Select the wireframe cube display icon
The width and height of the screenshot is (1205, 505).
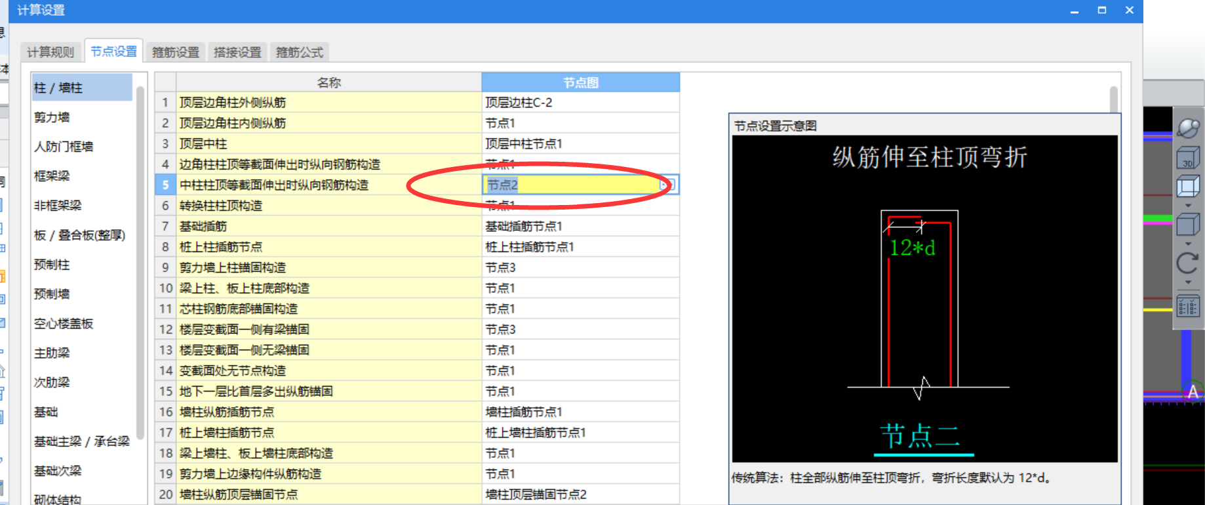click(1188, 187)
